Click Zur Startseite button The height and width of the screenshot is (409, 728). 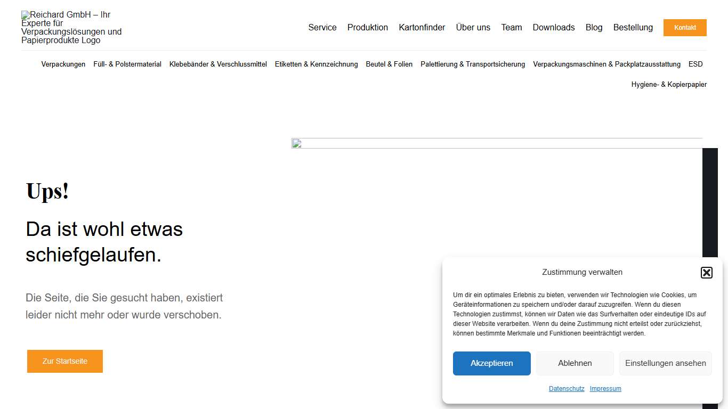[x=64, y=361]
